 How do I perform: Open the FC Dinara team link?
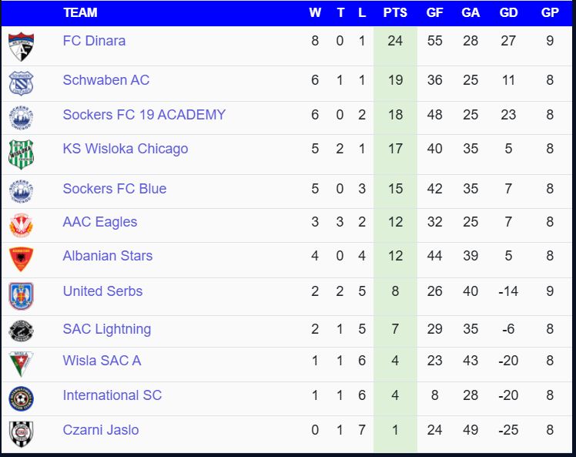94,41
